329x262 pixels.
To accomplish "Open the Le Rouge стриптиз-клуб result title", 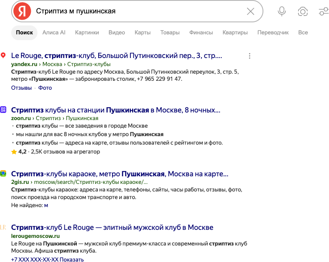I will coord(117,56).
